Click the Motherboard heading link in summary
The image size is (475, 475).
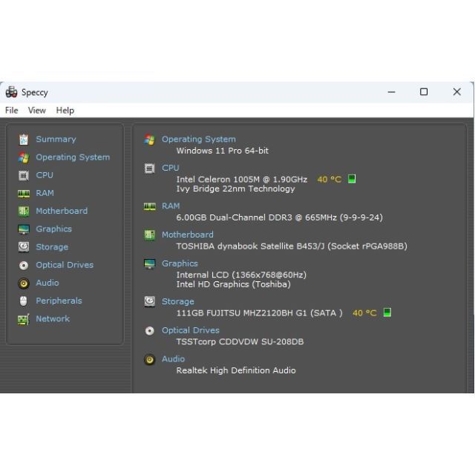pos(188,235)
